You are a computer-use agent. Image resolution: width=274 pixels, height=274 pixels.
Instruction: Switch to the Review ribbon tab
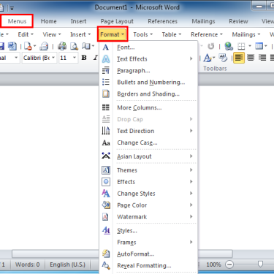(238, 21)
